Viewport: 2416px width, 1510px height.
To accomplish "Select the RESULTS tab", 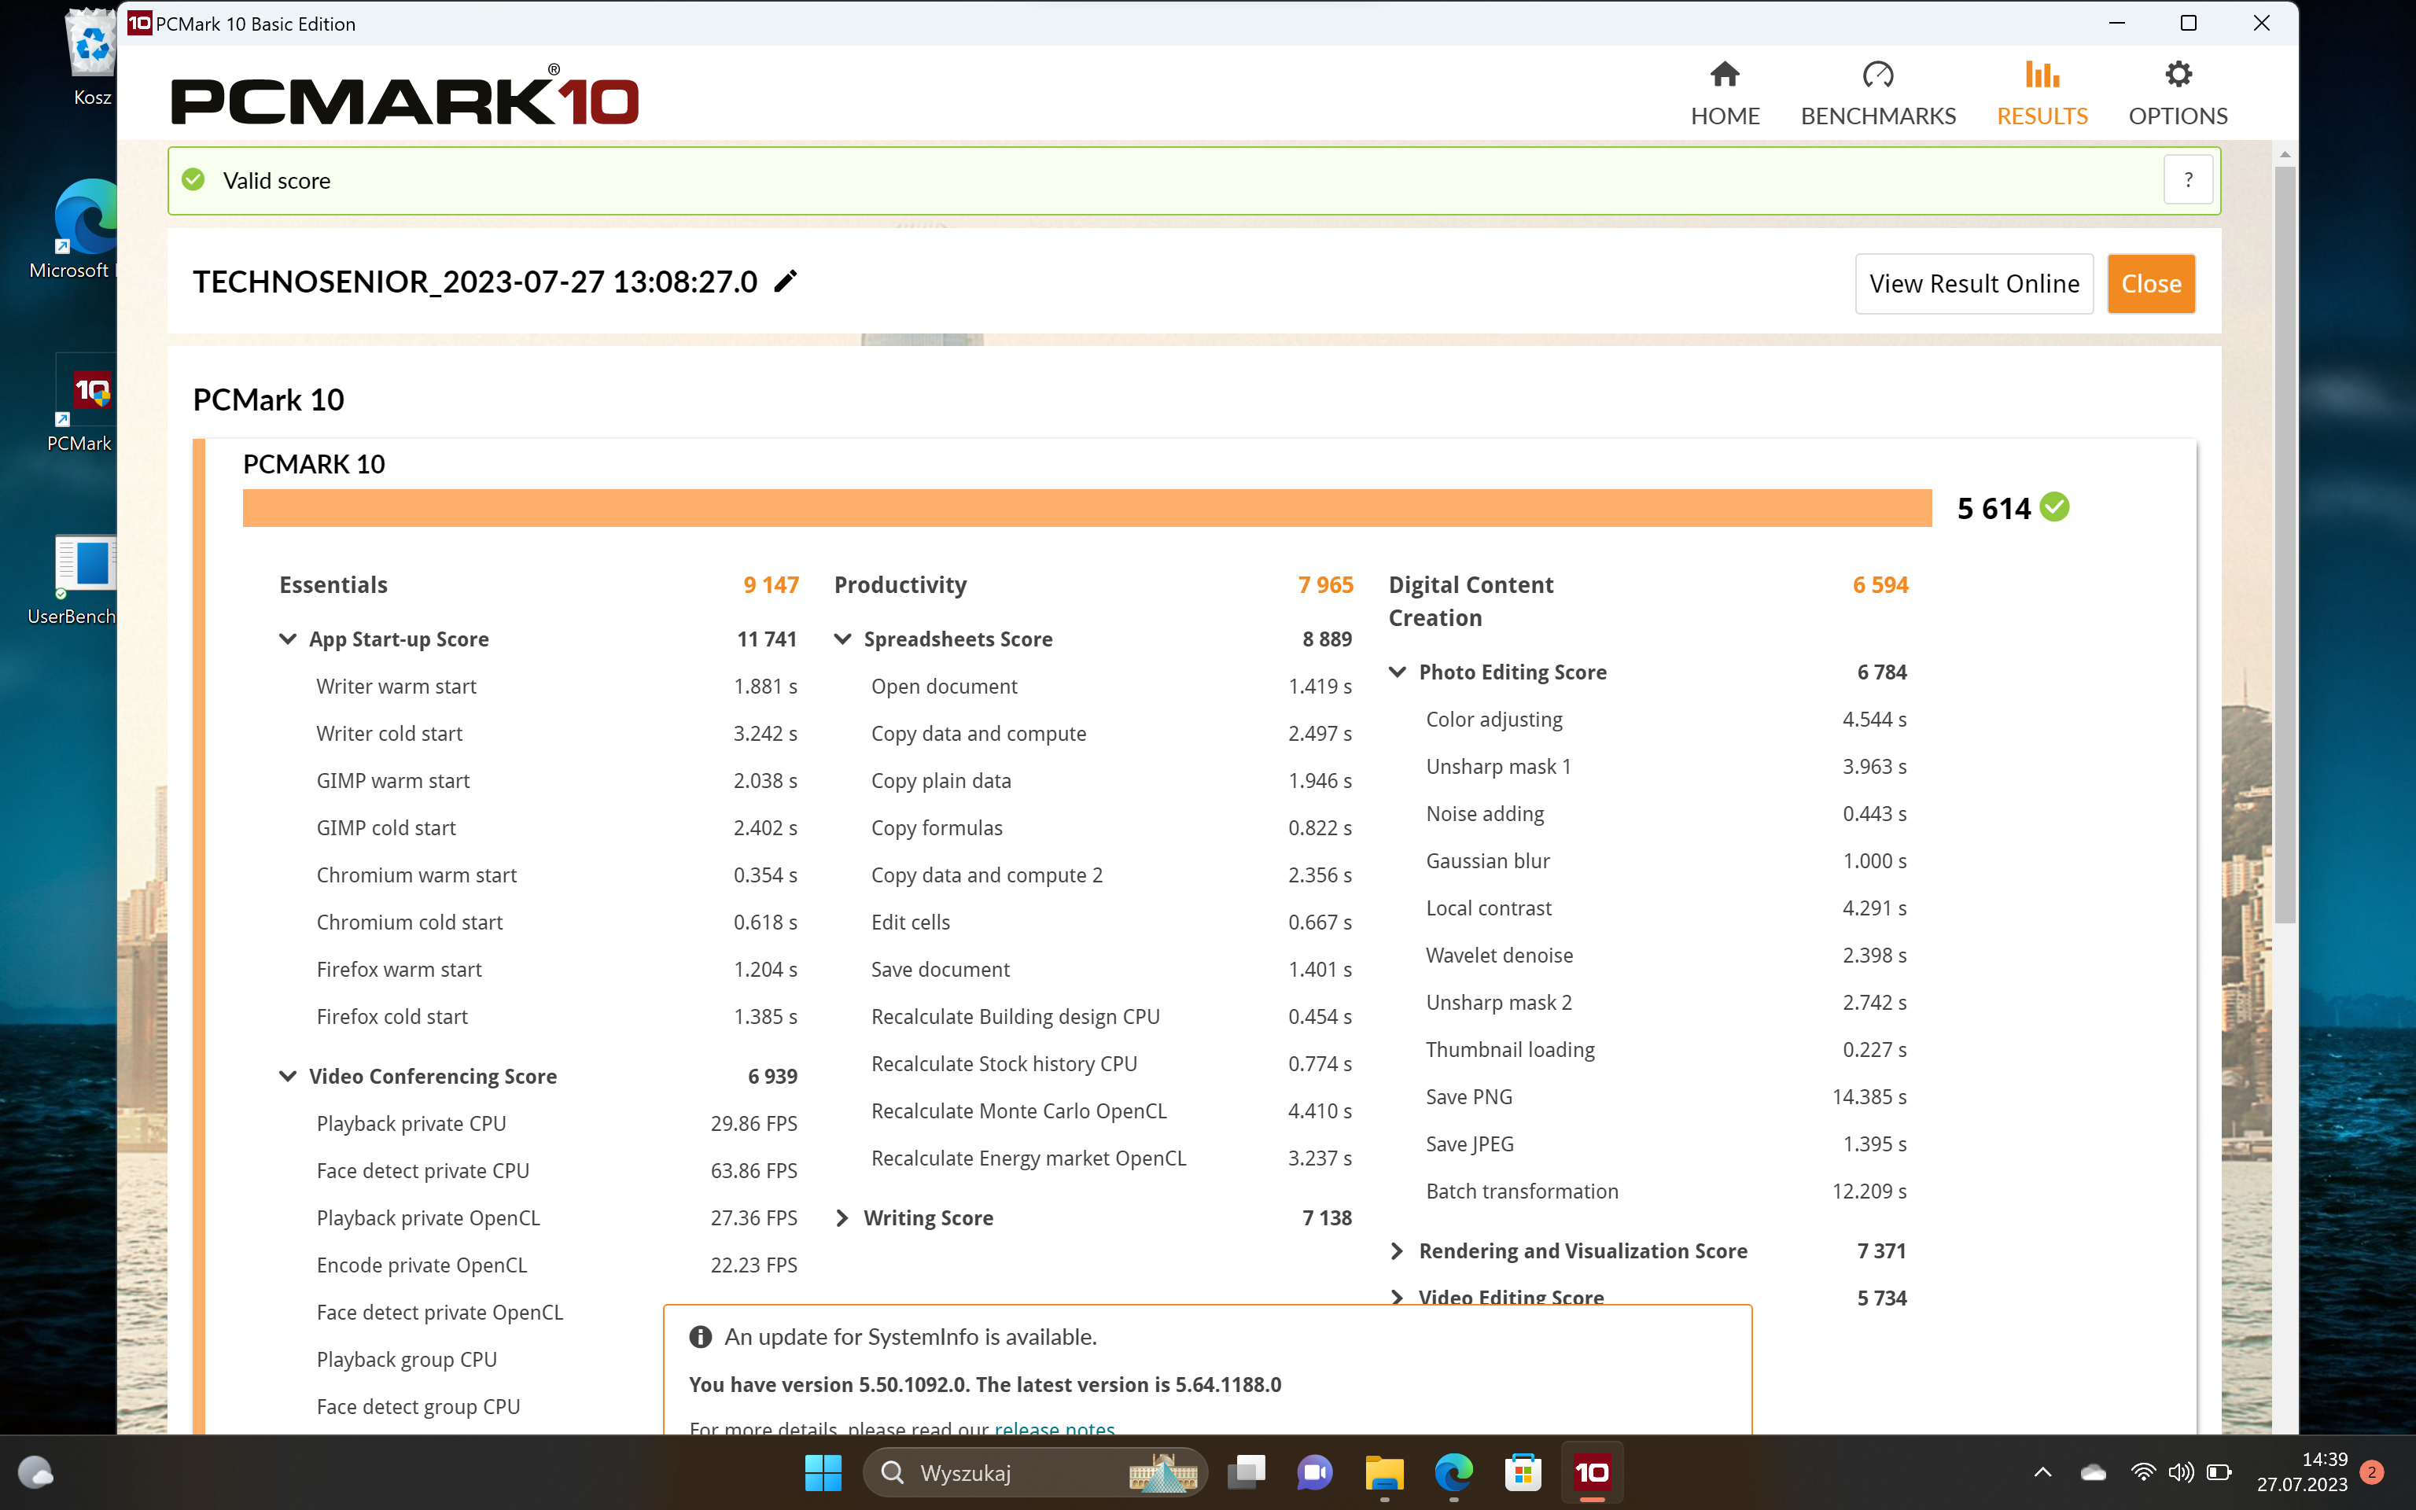I will click(2042, 94).
